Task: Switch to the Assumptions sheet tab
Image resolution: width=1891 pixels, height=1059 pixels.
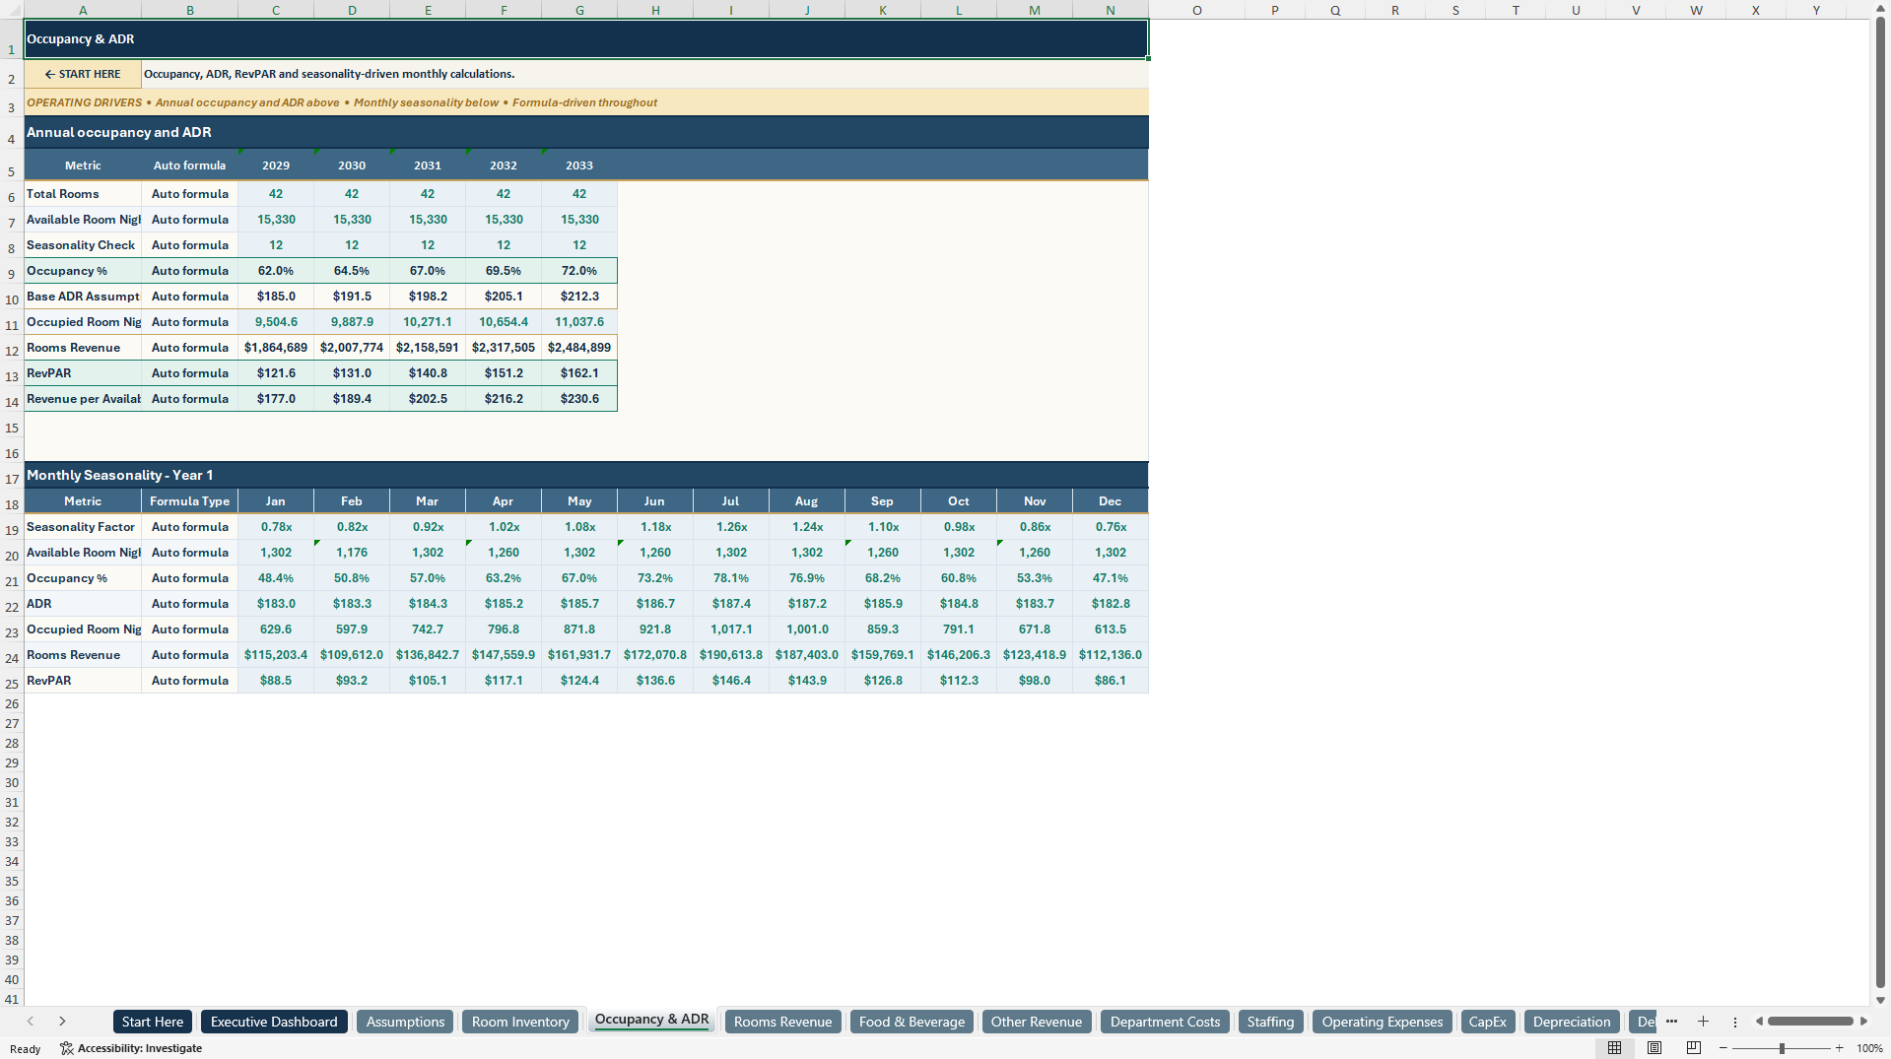Action: 406,1022
